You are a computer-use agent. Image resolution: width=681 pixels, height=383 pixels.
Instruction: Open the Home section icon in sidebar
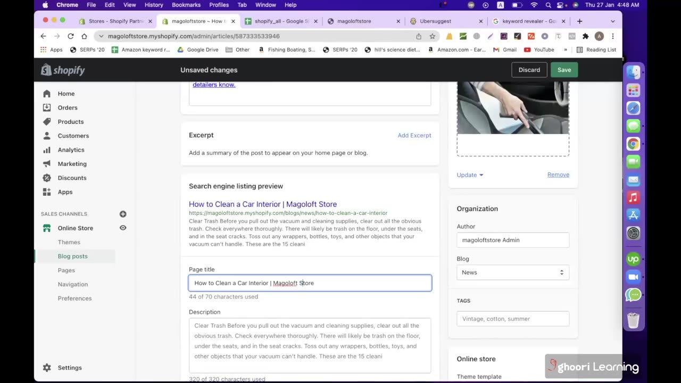[47, 94]
